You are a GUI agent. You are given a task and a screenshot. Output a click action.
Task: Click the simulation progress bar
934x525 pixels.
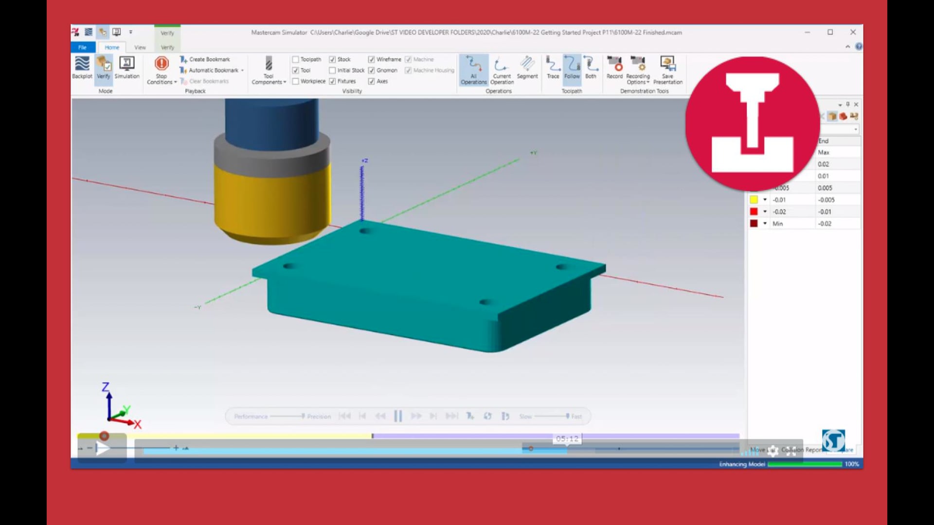[x=409, y=436]
